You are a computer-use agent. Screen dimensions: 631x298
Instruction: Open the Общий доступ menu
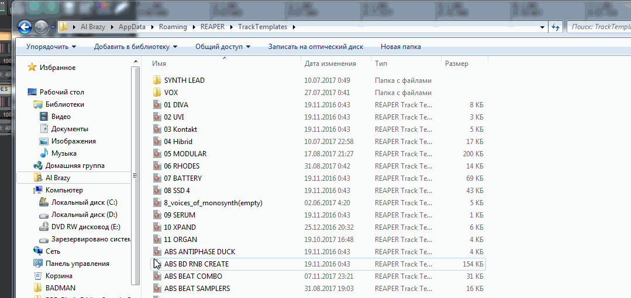tap(223, 47)
